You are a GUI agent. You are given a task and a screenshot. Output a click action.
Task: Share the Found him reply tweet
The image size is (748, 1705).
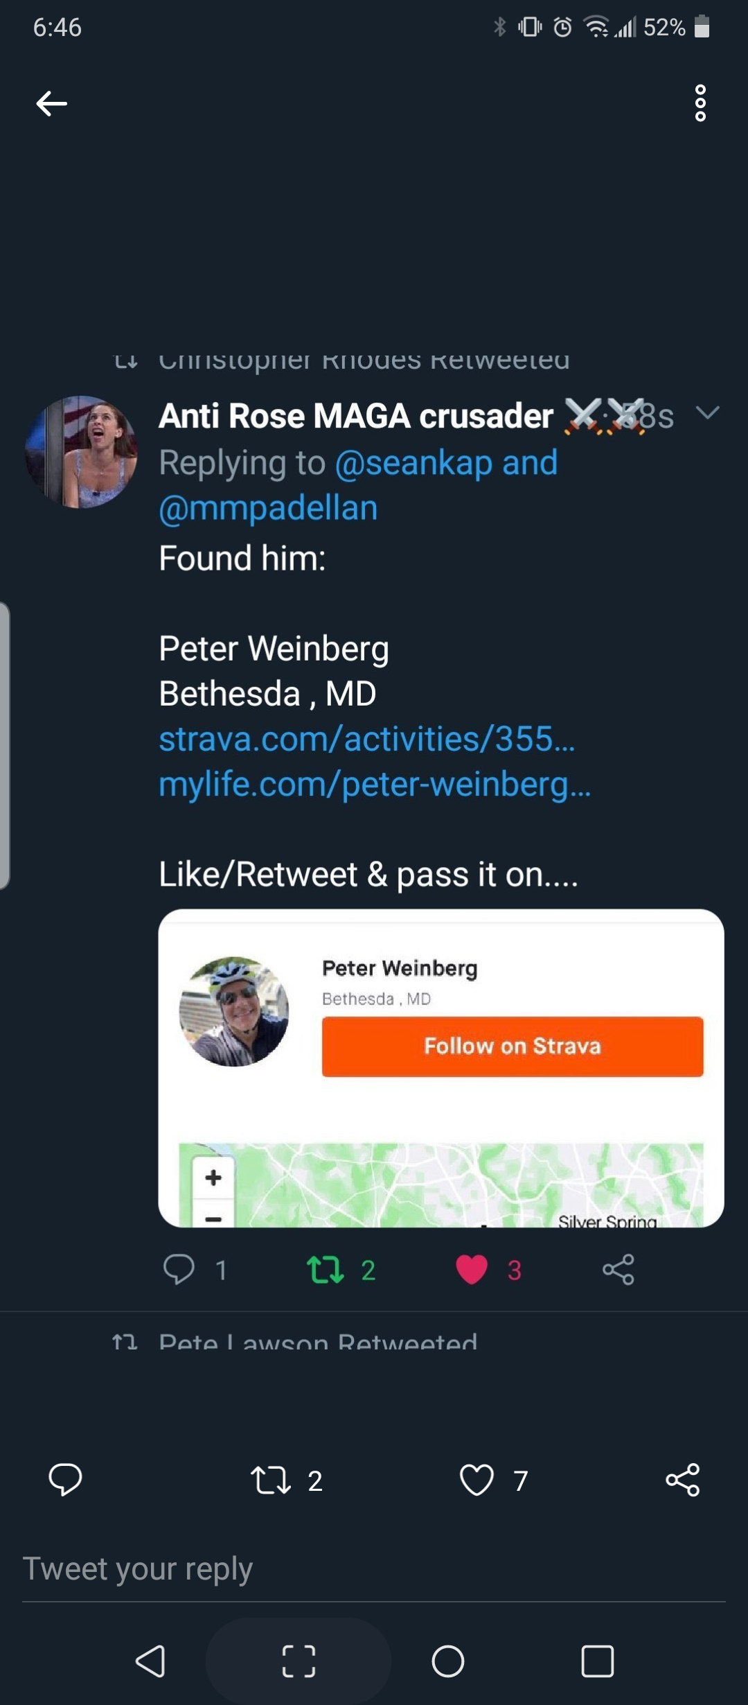click(x=618, y=1270)
